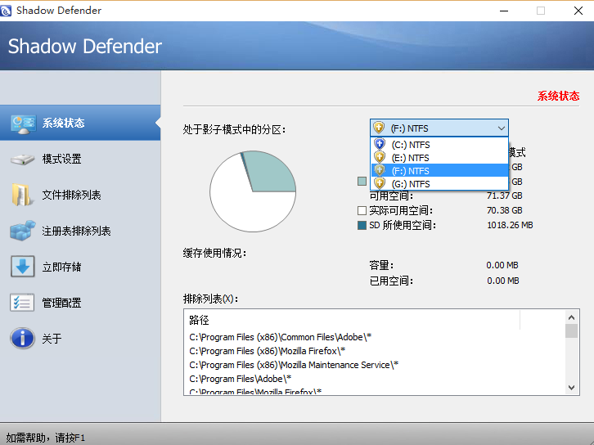594x445 pixels.
Task: Open the 模式设置 sidebar tab
Action: click(x=62, y=160)
